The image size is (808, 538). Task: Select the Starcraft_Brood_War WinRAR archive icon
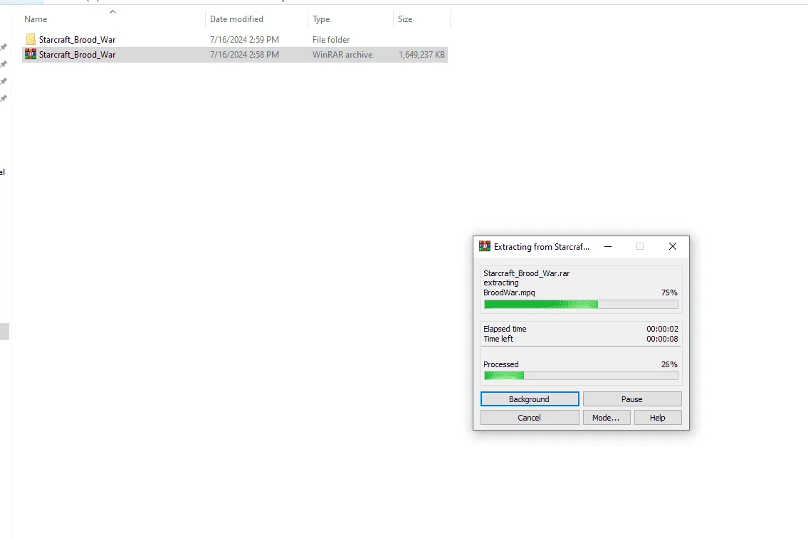(31, 54)
